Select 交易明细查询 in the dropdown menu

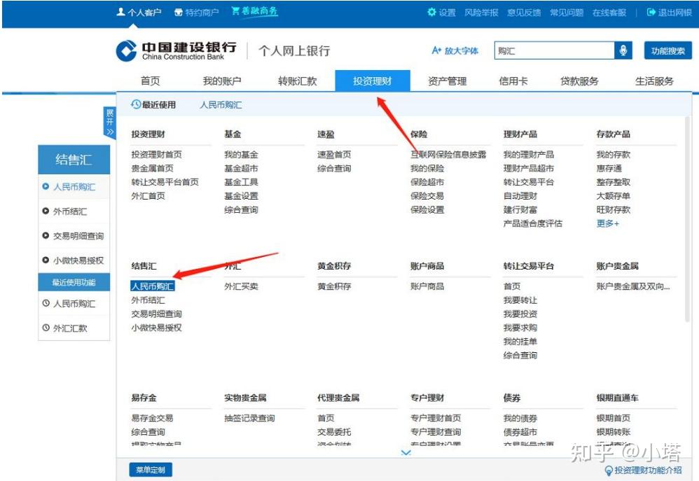click(156, 314)
